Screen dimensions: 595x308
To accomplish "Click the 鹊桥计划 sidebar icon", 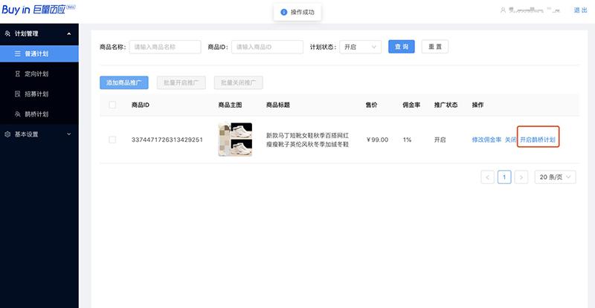I will click(18, 114).
